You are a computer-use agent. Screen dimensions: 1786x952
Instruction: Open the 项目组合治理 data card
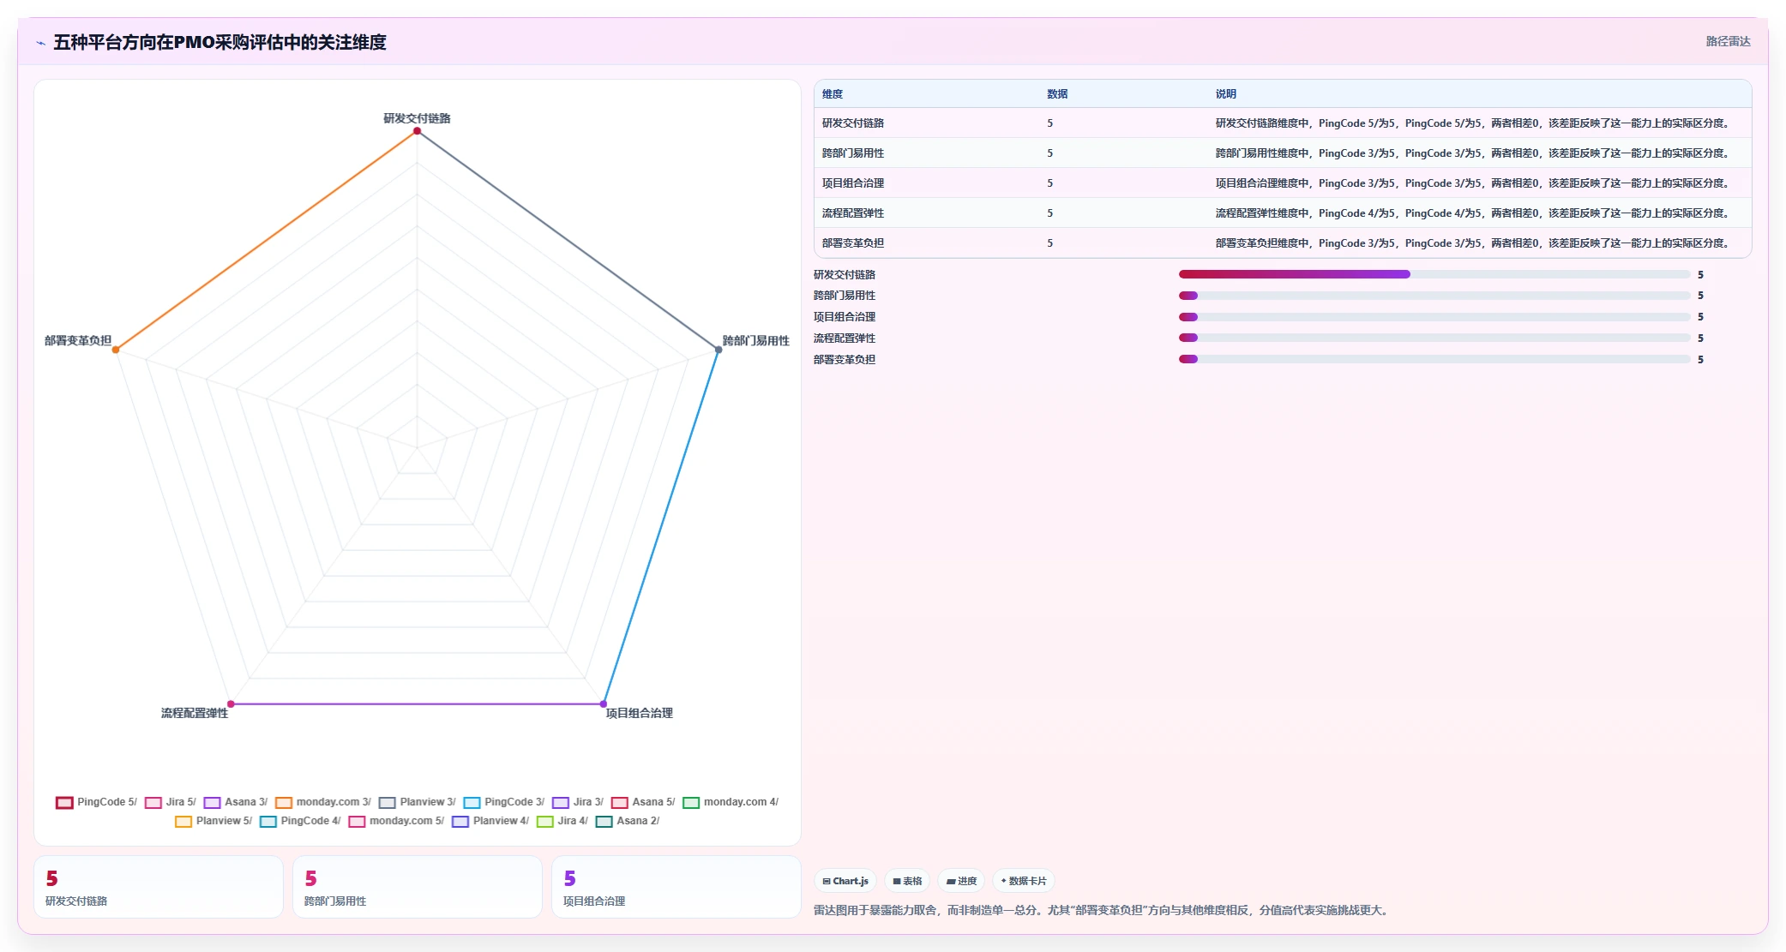(677, 887)
